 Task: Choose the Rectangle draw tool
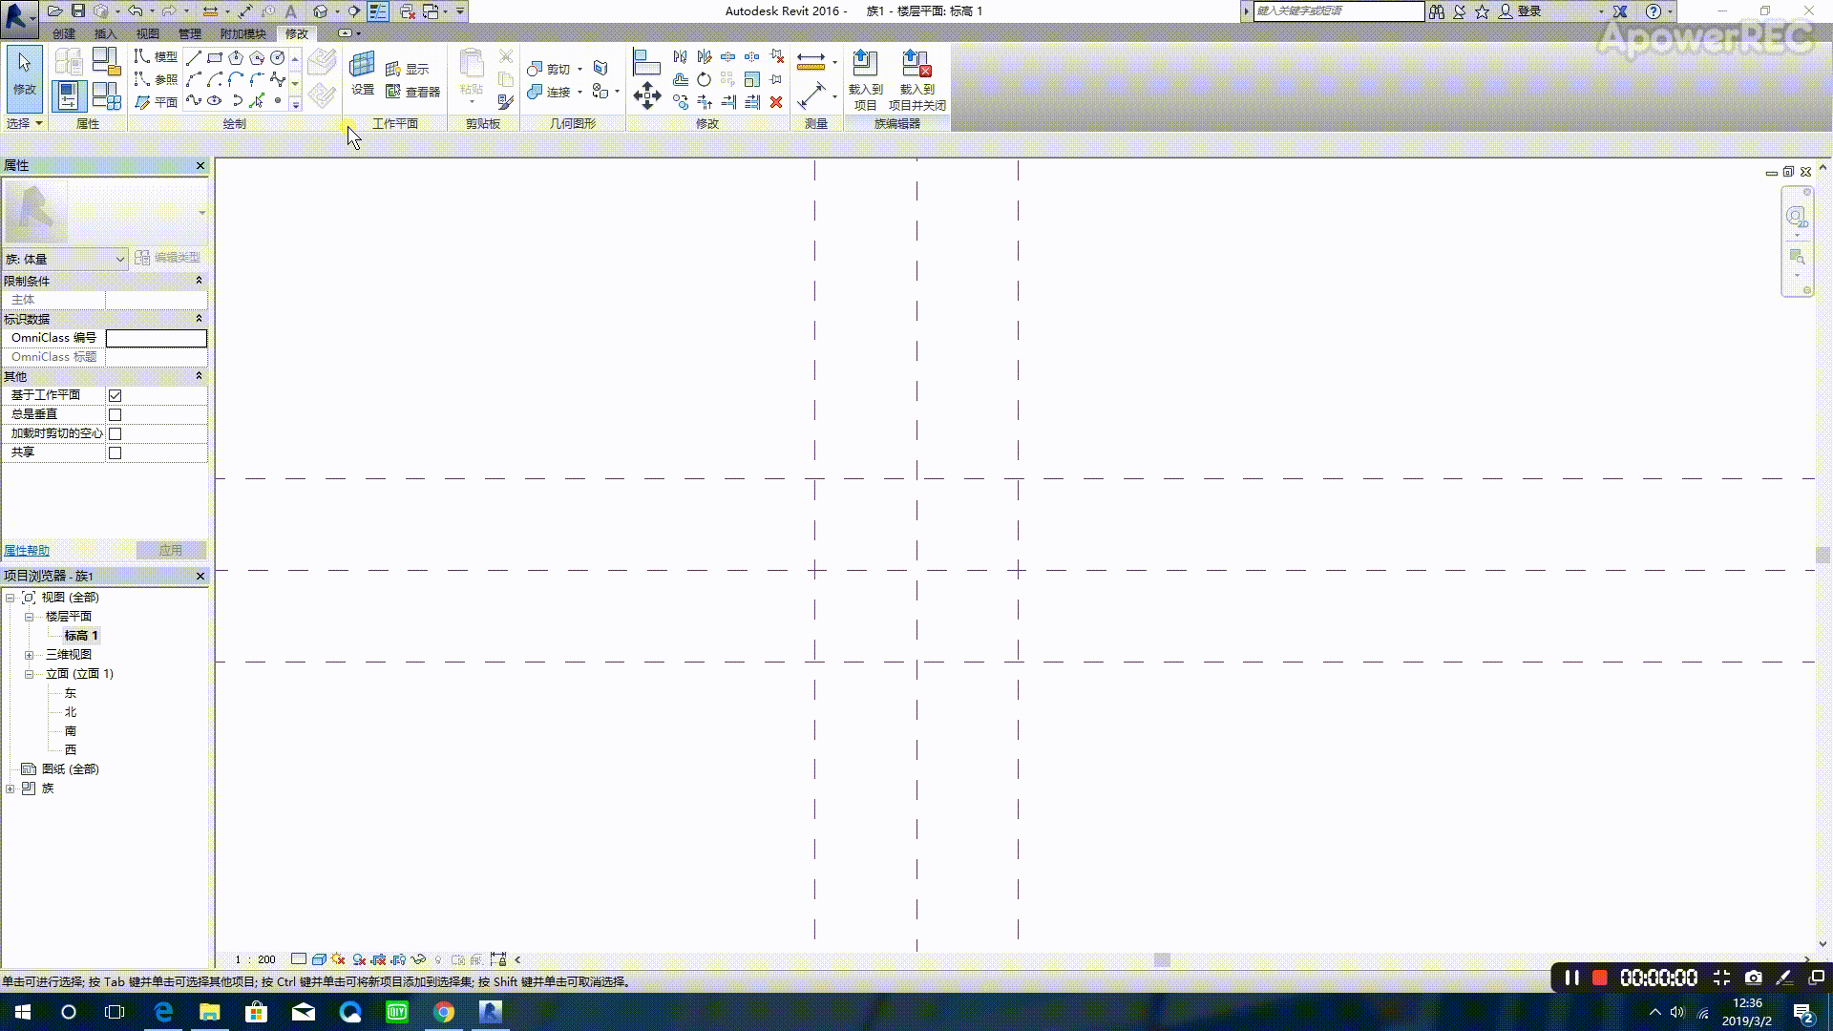click(x=215, y=58)
